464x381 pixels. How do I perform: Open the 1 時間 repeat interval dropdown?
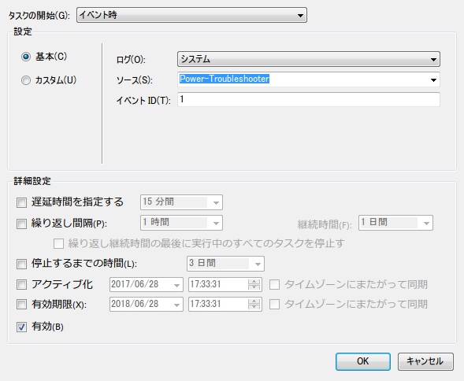tap(181, 223)
